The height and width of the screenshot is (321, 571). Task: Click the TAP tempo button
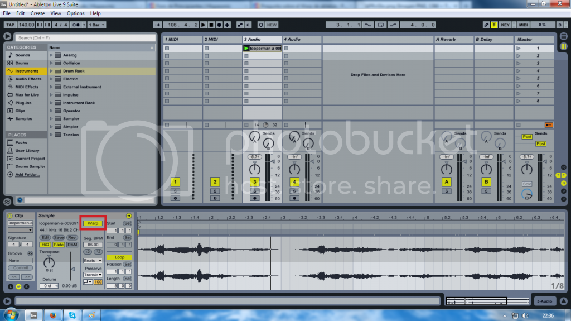10,25
